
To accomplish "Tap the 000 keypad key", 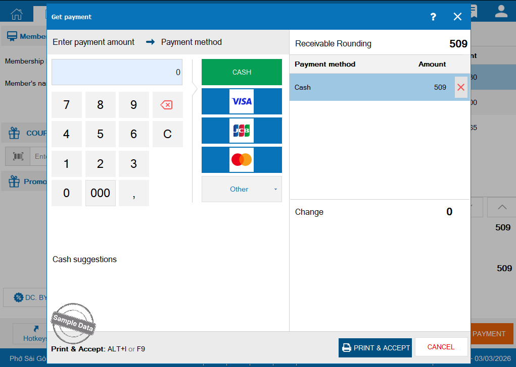I will pyautogui.click(x=100, y=193).
